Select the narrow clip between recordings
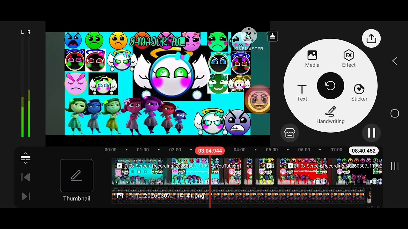 pos(249,171)
